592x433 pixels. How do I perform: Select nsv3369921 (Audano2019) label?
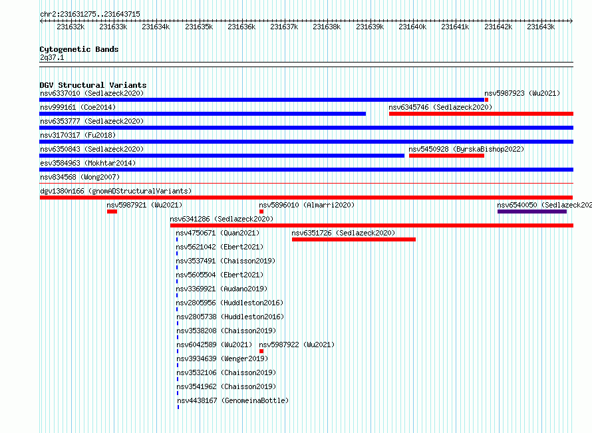pos(222,289)
